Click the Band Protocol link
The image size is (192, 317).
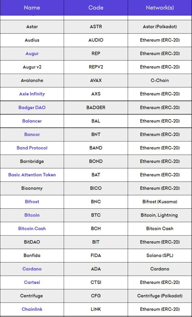(32, 148)
